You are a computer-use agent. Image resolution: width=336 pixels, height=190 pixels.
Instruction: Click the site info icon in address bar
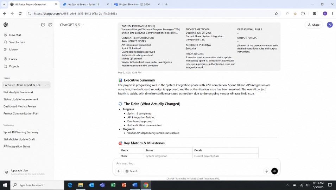pyautogui.click(x=29, y=13)
